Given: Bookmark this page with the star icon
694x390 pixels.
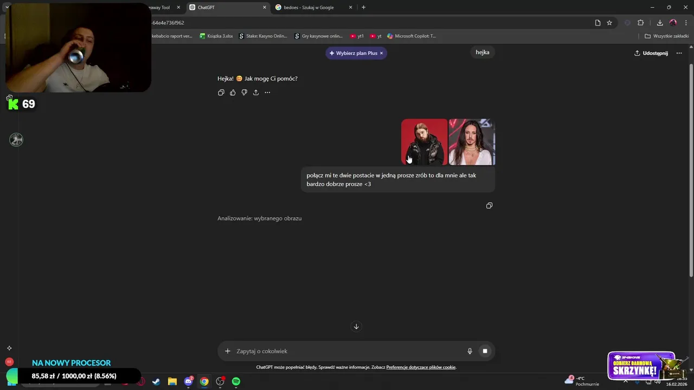Looking at the screenshot, I should point(609,23).
